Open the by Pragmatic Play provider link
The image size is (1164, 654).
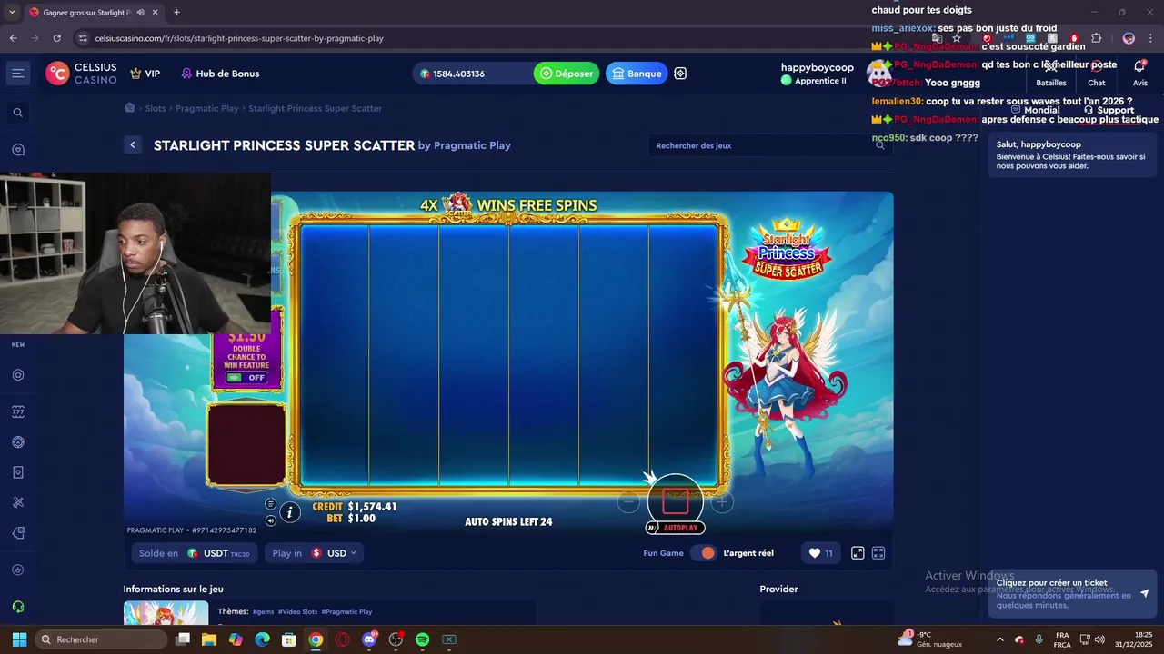[465, 145]
